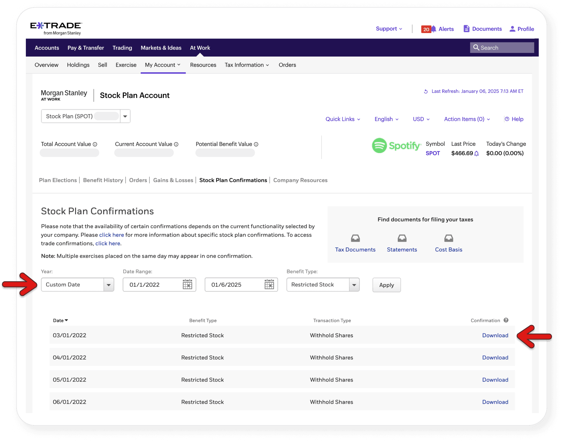Click Potential Benefit Value info icon
Image resolution: width=564 pixels, height=441 pixels.
click(256, 144)
